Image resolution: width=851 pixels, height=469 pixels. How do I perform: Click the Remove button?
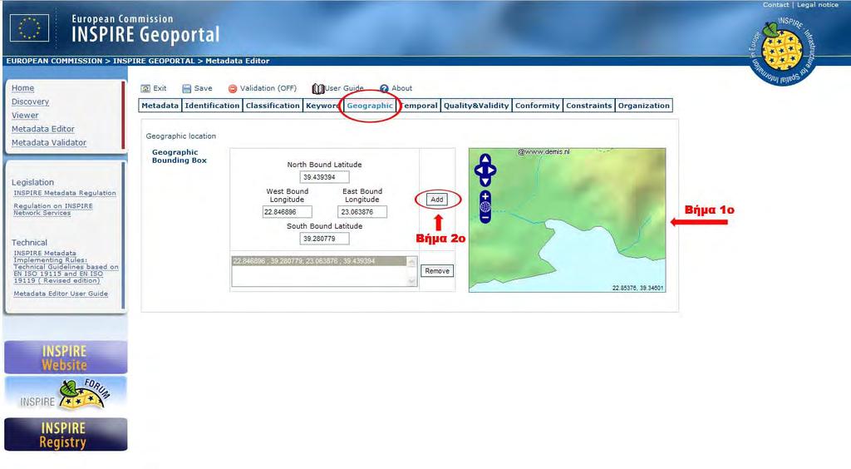click(x=437, y=271)
